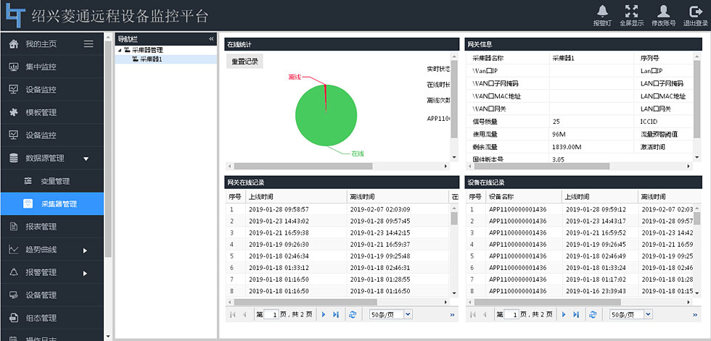Viewport: 711px width, 341px height.
Task: Toggle fullscreen with the 全屏显示 icon
Action: click(x=632, y=11)
